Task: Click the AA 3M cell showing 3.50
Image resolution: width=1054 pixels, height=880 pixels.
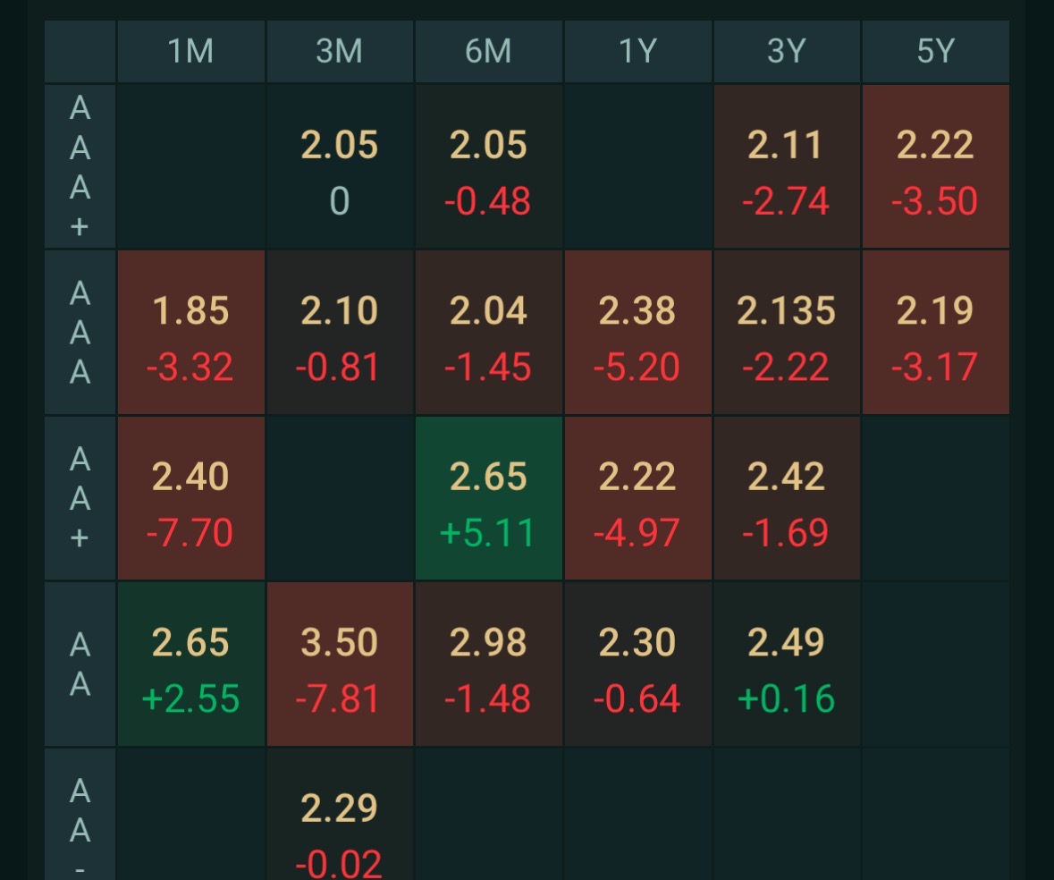Action: (x=340, y=664)
